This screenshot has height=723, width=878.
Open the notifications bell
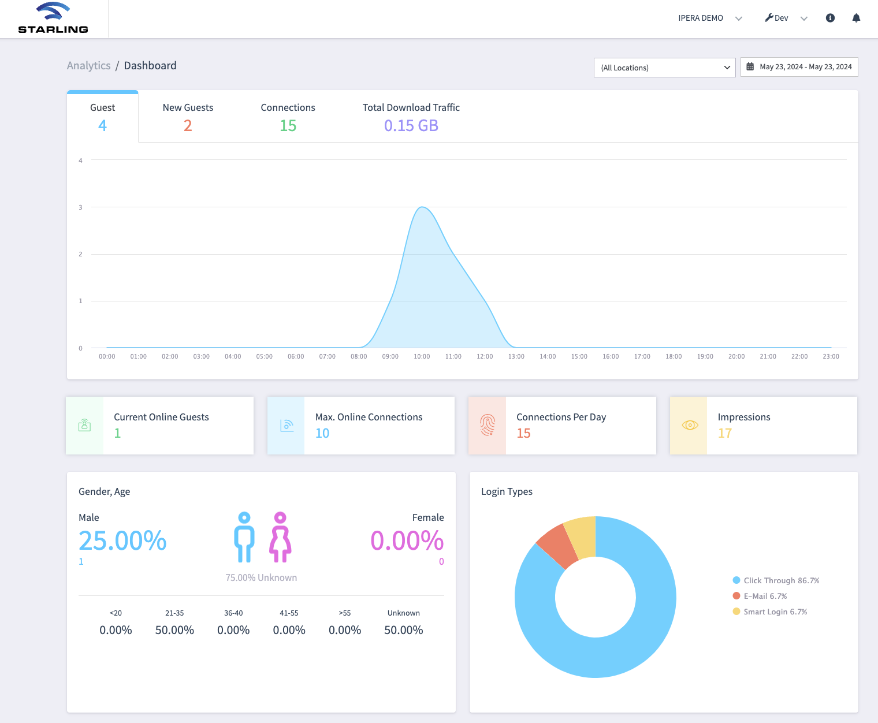(856, 18)
